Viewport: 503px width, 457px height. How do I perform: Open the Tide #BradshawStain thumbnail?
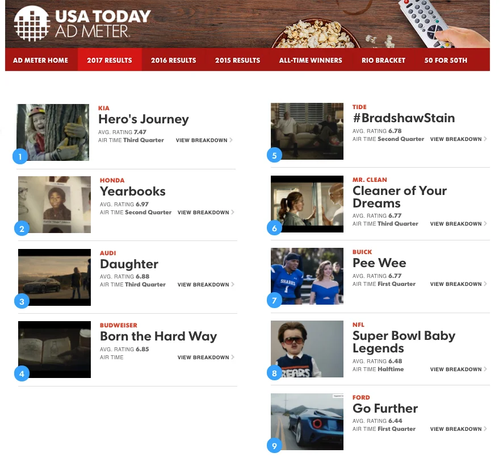tap(307, 131)
